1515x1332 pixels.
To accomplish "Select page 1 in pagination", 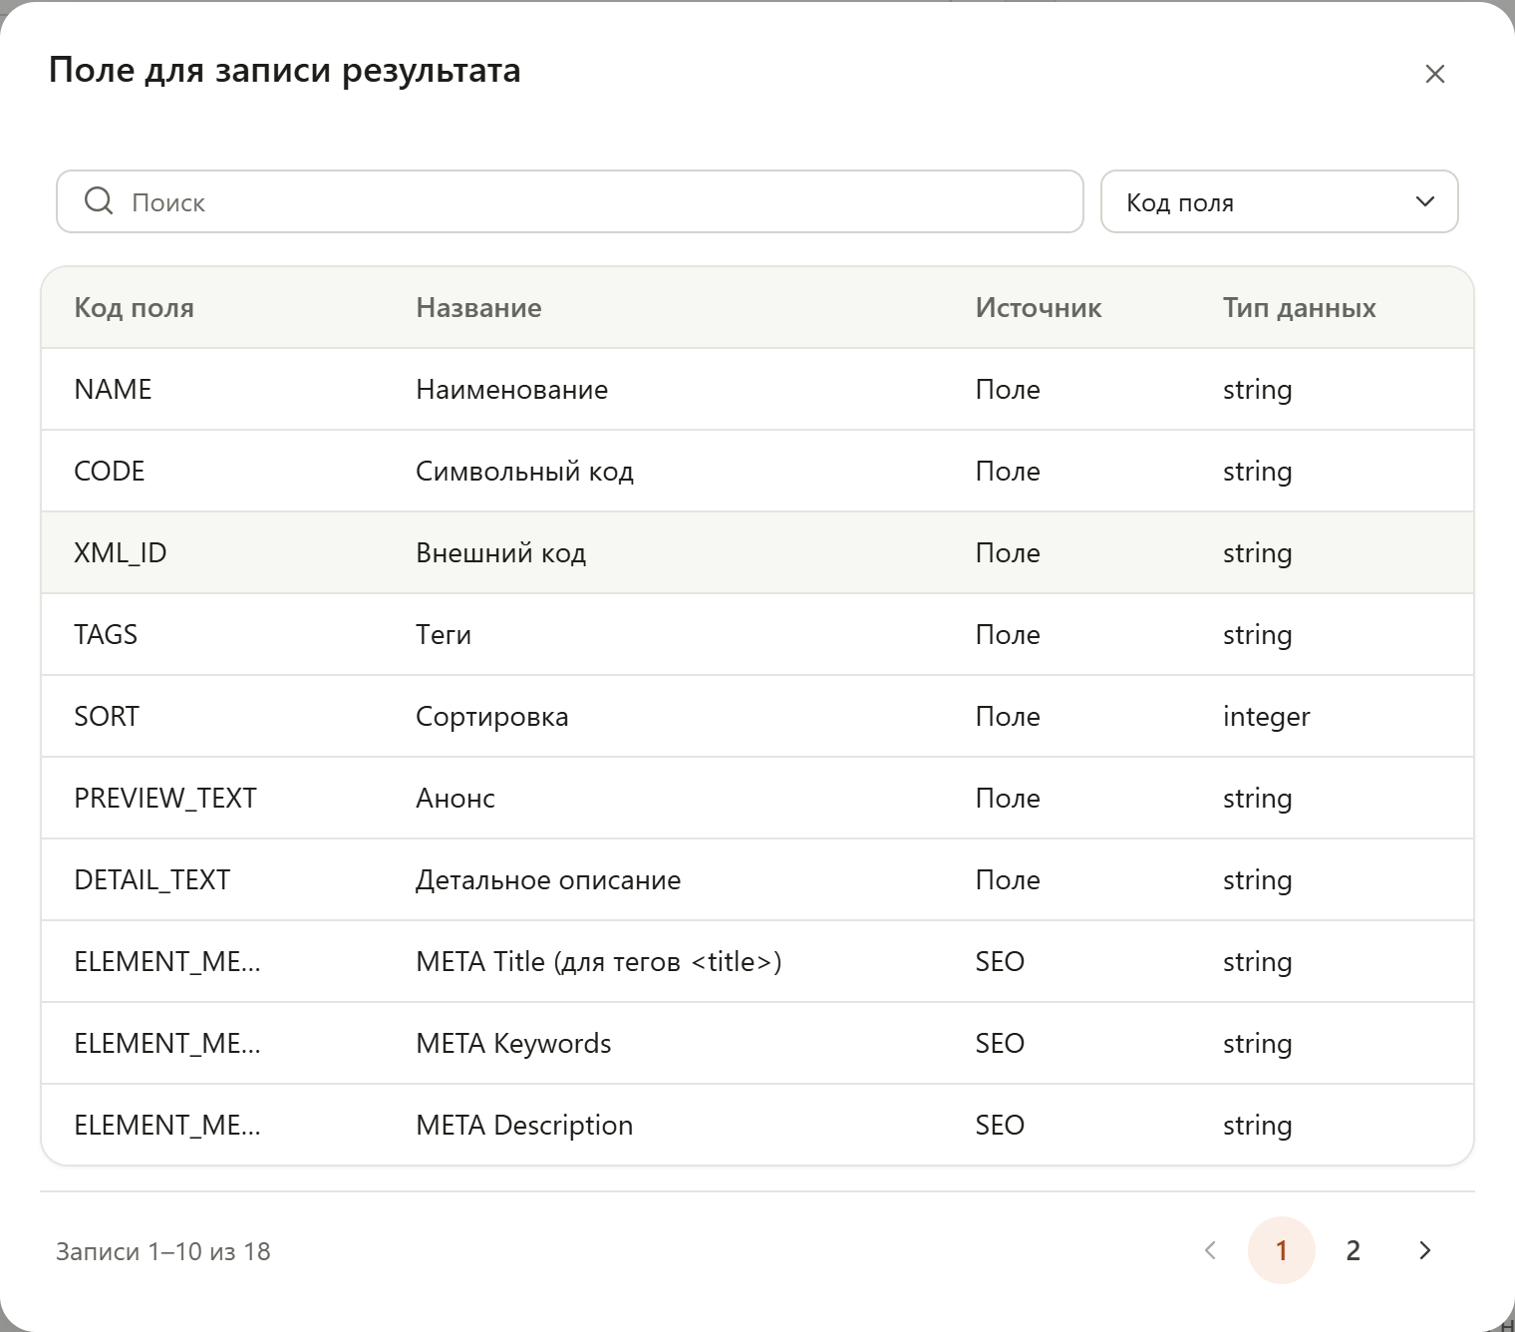I will tap(1282, 1250).
